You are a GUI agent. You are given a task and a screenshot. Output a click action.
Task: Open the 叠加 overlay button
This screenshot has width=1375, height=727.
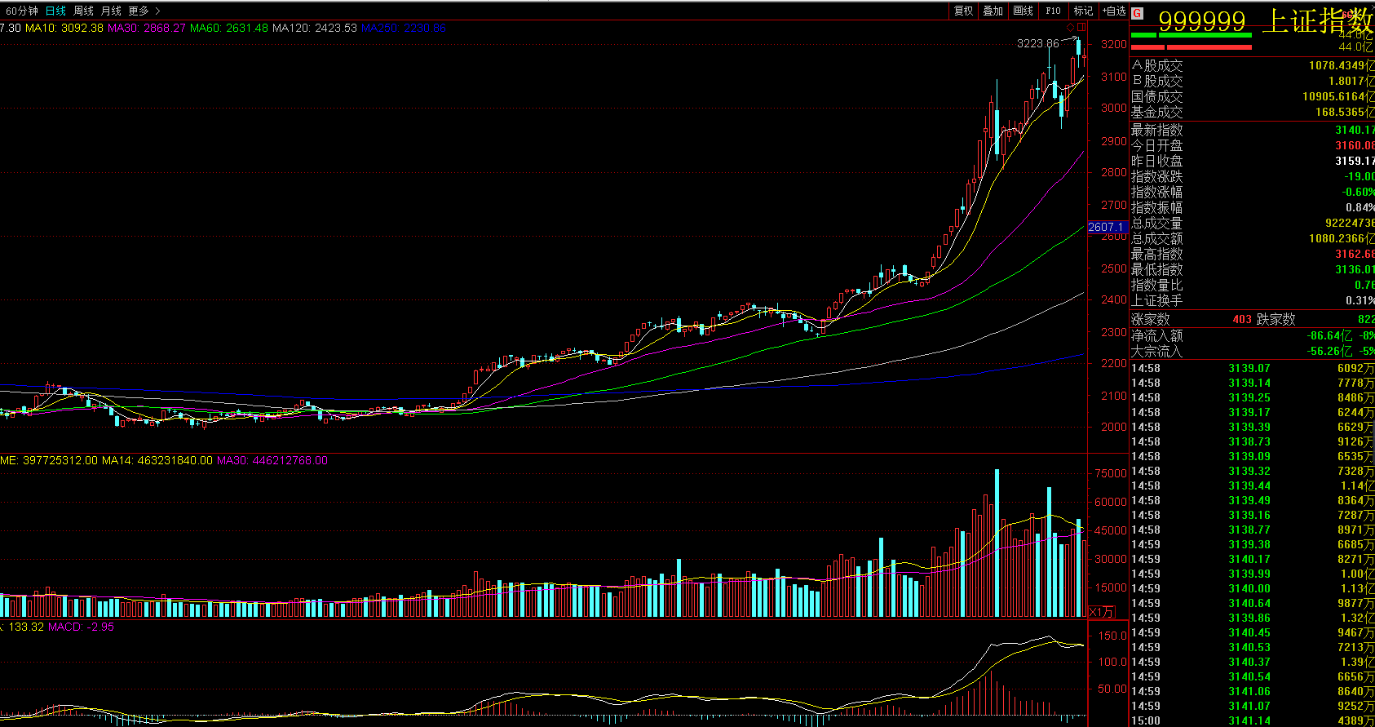coord(993,11)
